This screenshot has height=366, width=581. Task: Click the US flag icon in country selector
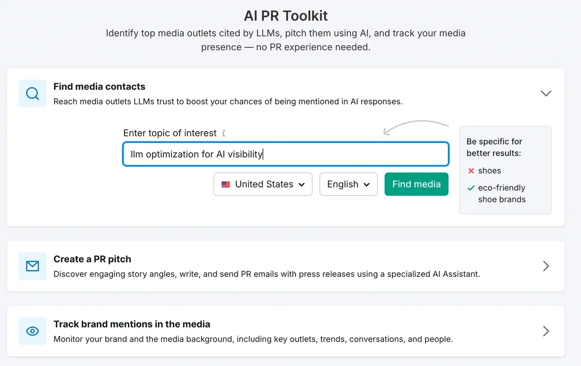point(226,184)
